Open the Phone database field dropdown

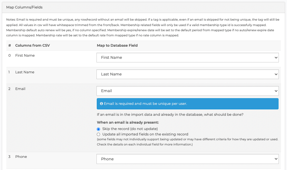click(188, 159)
